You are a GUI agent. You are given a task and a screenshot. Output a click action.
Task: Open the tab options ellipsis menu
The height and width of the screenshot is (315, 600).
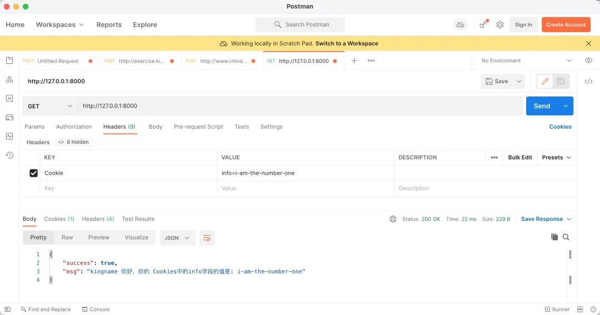371,60
